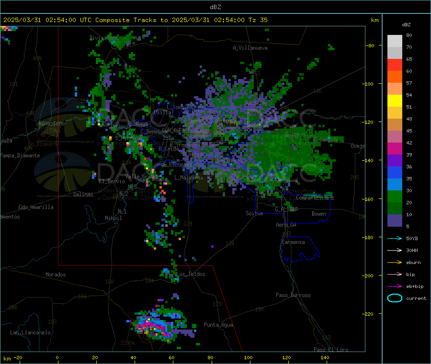Viewport: 431px width, 364px height.
Task: Click the 'Nihuil' map label
Action: (x=113, y=218)
